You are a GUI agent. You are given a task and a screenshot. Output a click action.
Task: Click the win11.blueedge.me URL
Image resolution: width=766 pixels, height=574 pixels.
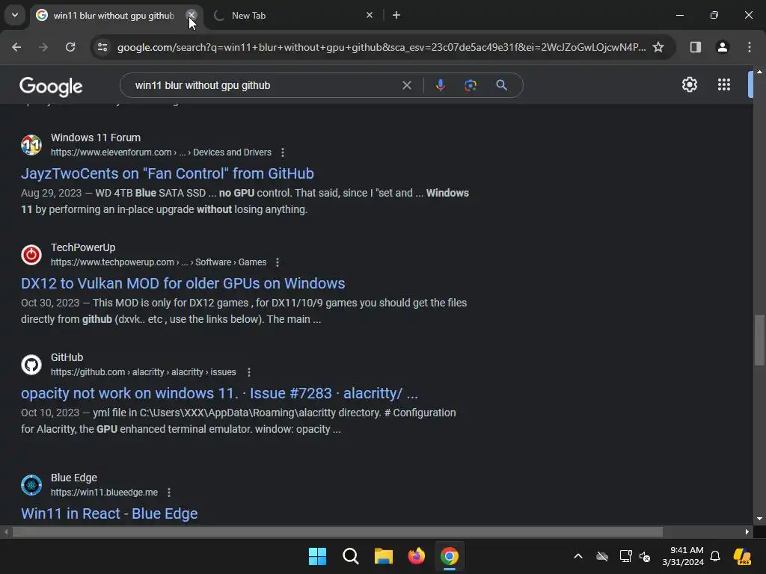point(104,493)
